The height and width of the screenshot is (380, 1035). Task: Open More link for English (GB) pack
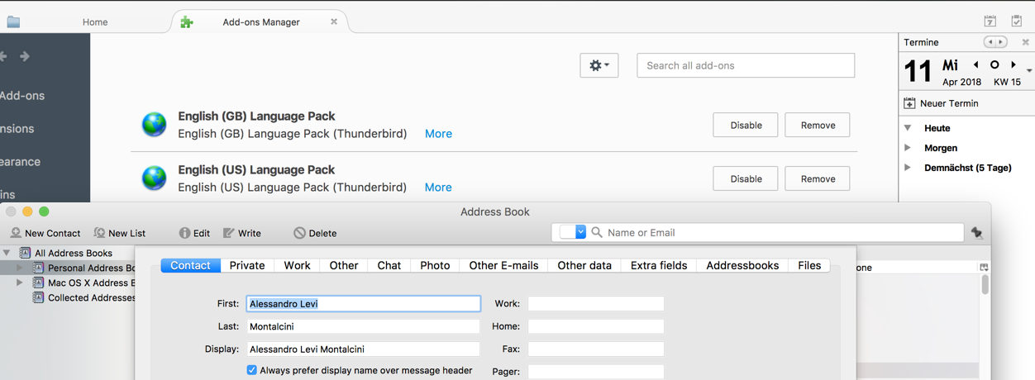point(438,134)
